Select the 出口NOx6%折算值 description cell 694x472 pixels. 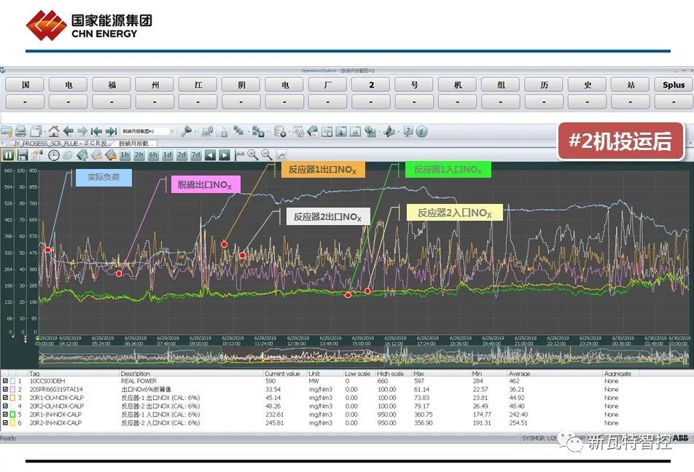[x=146, y=389]
